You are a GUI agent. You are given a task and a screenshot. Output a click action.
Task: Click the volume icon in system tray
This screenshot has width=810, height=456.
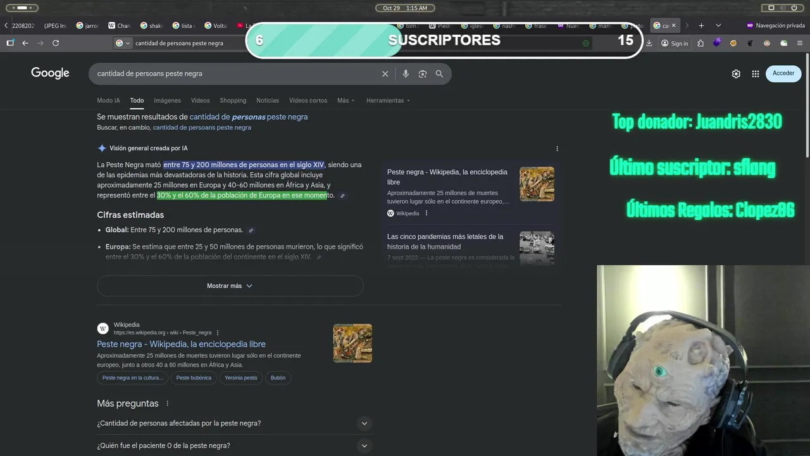(x=783, y=8)
